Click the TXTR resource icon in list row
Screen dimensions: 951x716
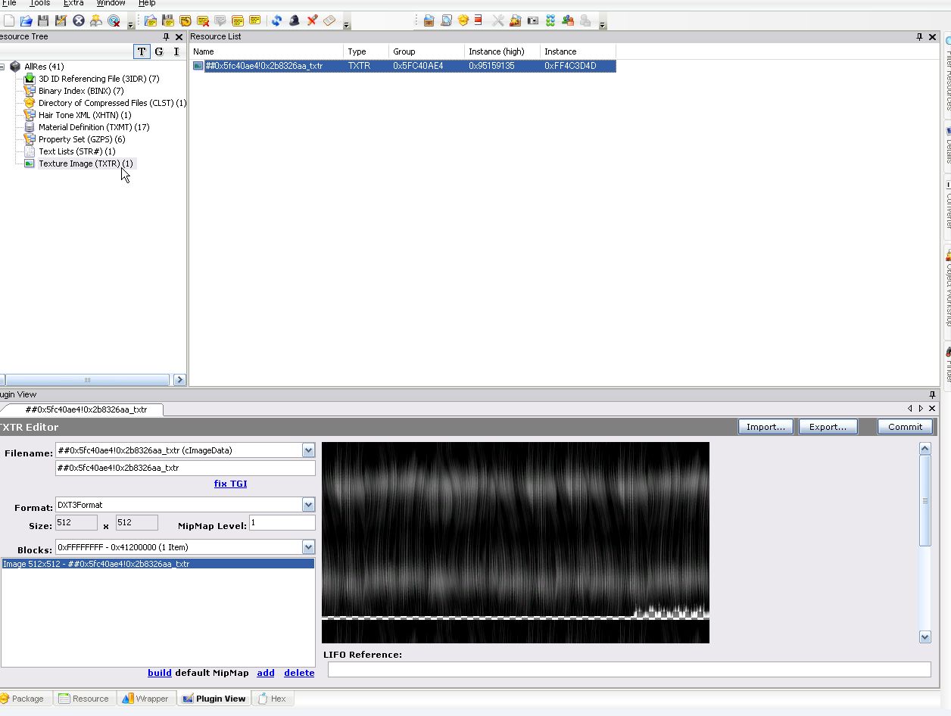(198, 66)
